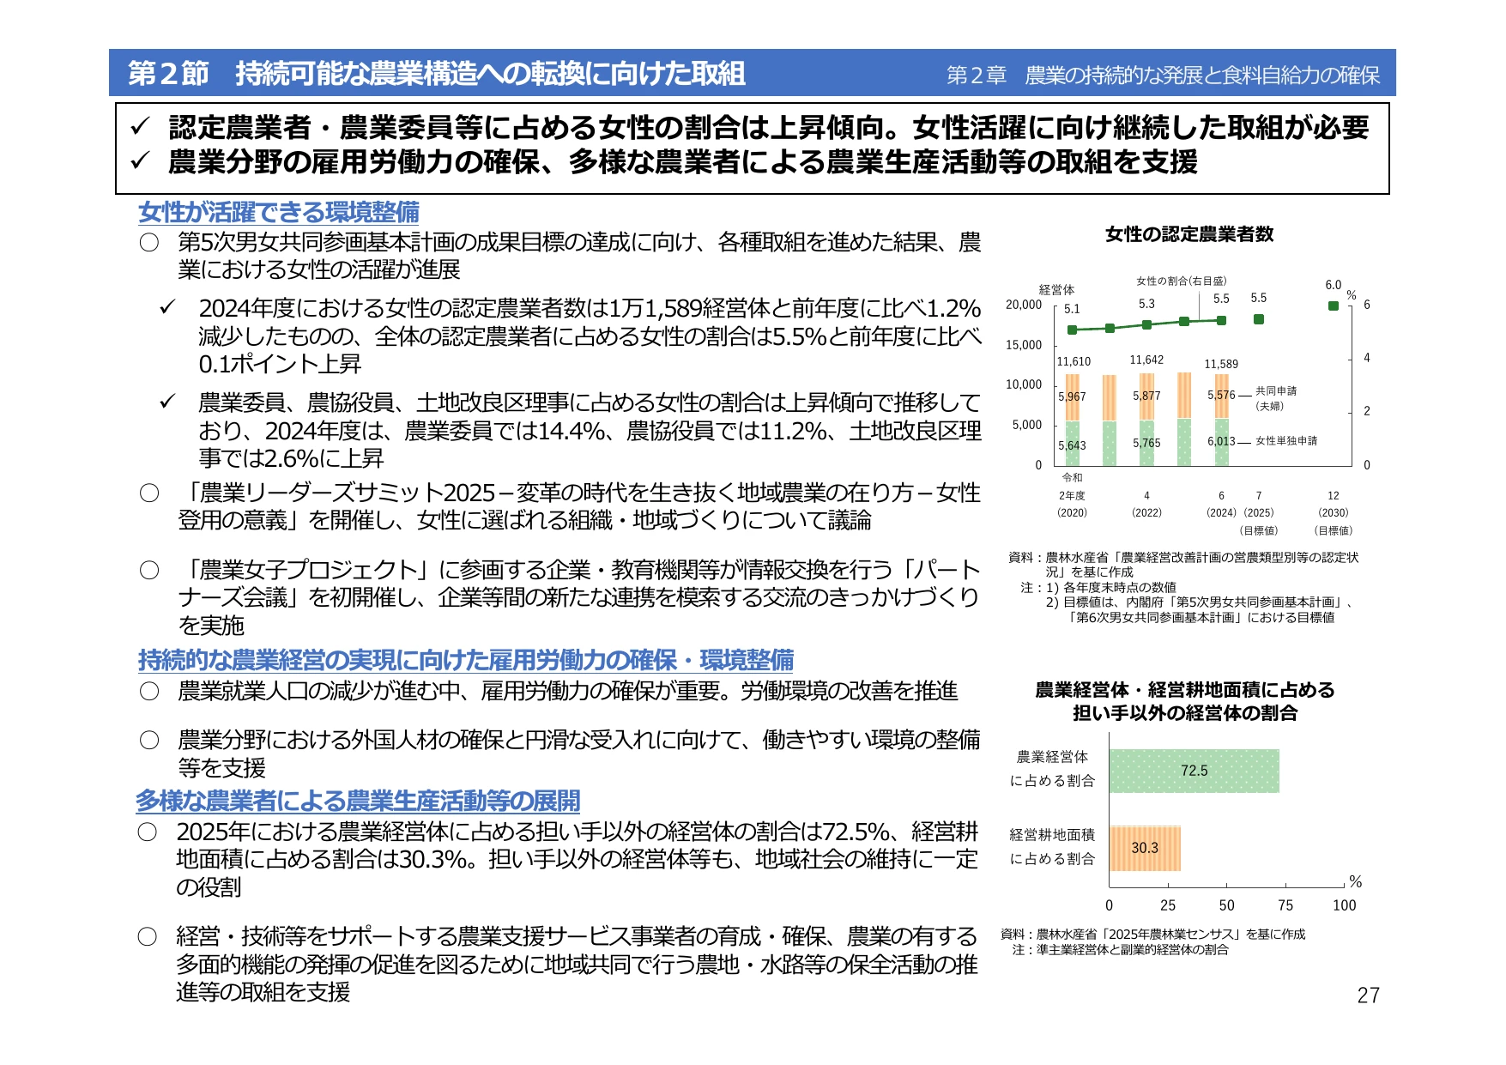Click the 5.3 data point for 2022
1506x1065 pixels.
click(x=1146, y=324)
